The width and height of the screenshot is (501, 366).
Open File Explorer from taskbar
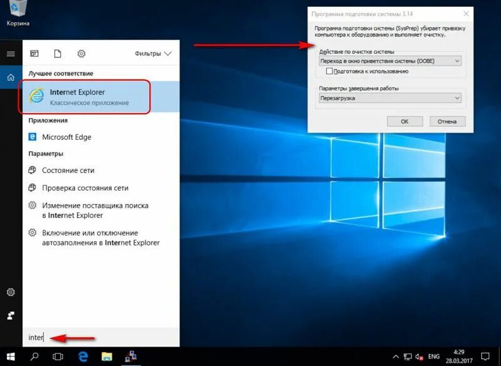point(106,357)
